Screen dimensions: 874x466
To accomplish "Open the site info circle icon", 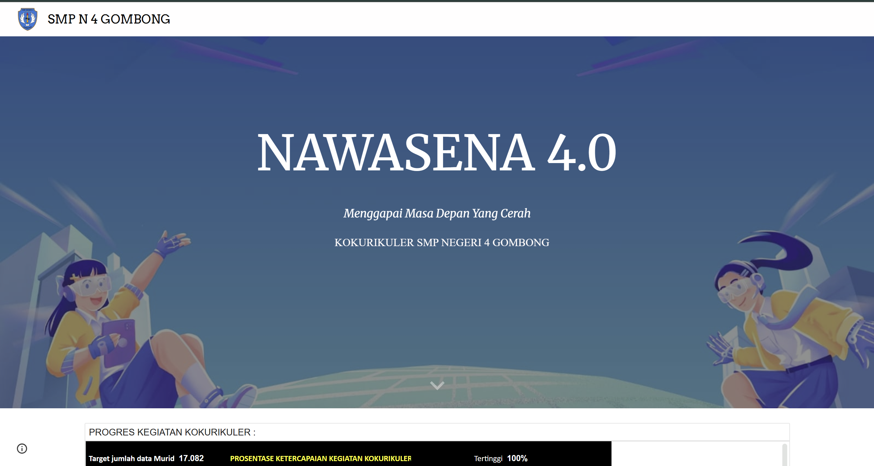I will click(22, 448).
